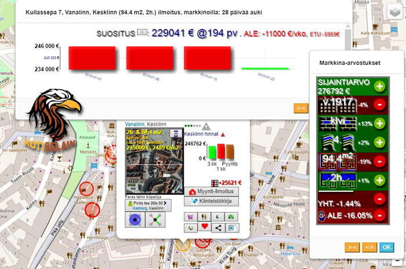Toggle red minus in v.1917 row

379,105
